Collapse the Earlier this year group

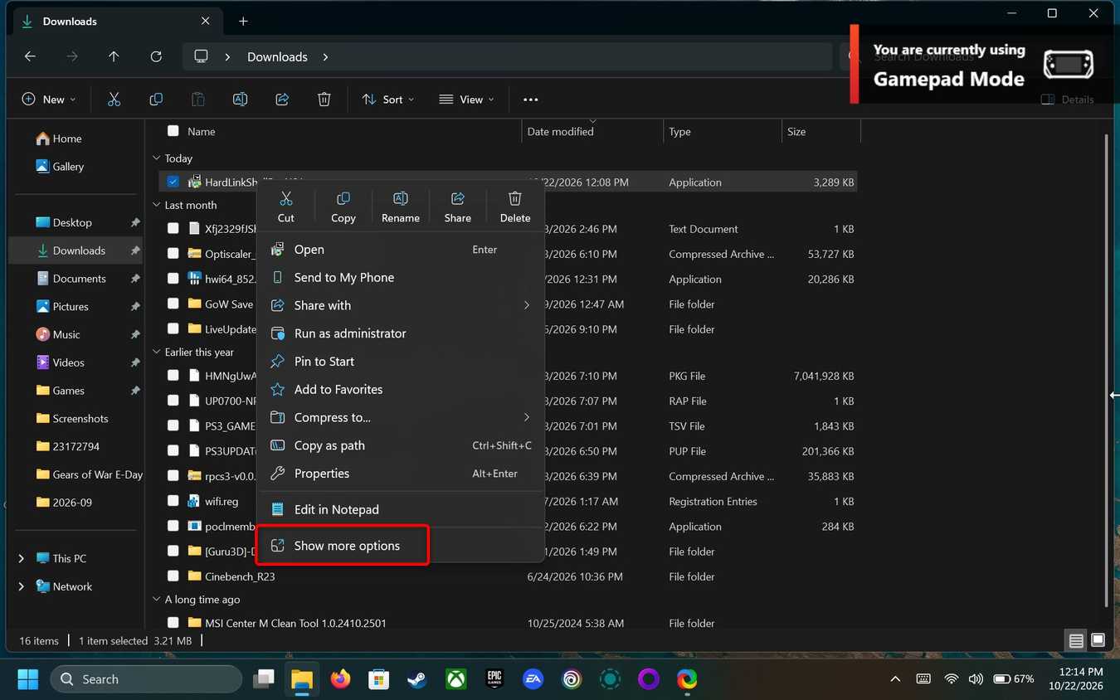[156, 352]
